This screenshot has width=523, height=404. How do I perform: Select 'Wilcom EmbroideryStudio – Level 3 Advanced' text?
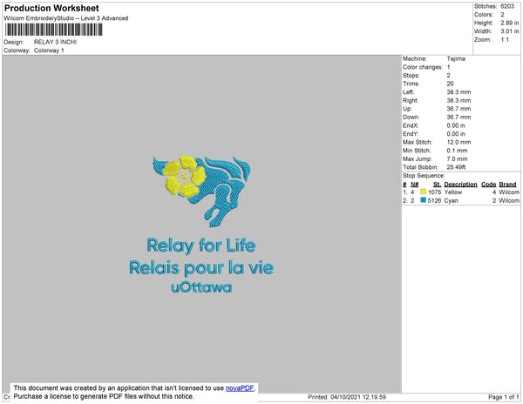66,18
